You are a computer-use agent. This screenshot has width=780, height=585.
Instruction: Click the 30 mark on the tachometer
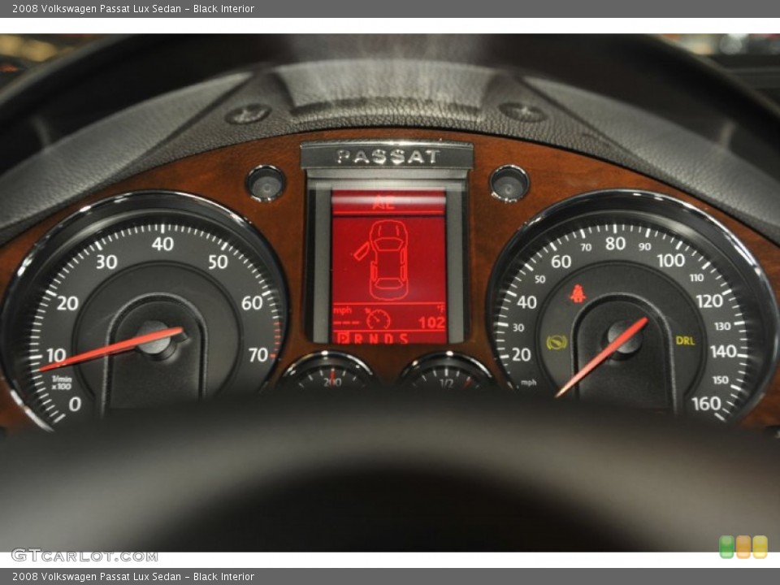[106, 262]
